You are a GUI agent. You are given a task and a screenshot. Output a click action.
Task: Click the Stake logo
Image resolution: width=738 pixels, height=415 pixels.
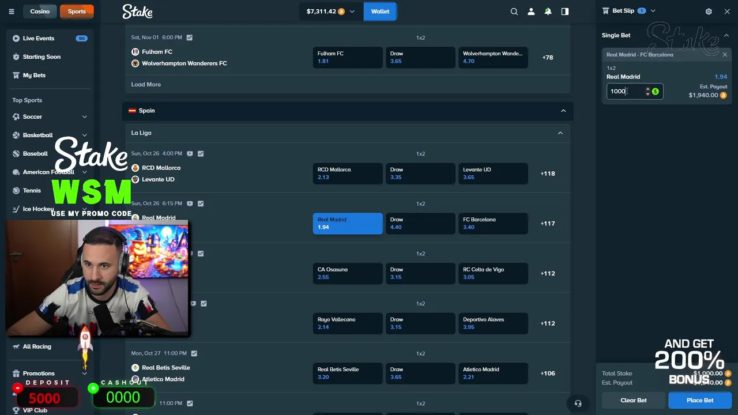(x=137, y=12)
